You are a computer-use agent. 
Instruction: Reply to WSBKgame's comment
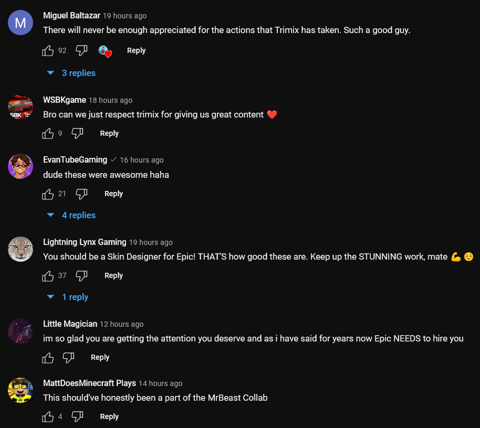point(109,133)
